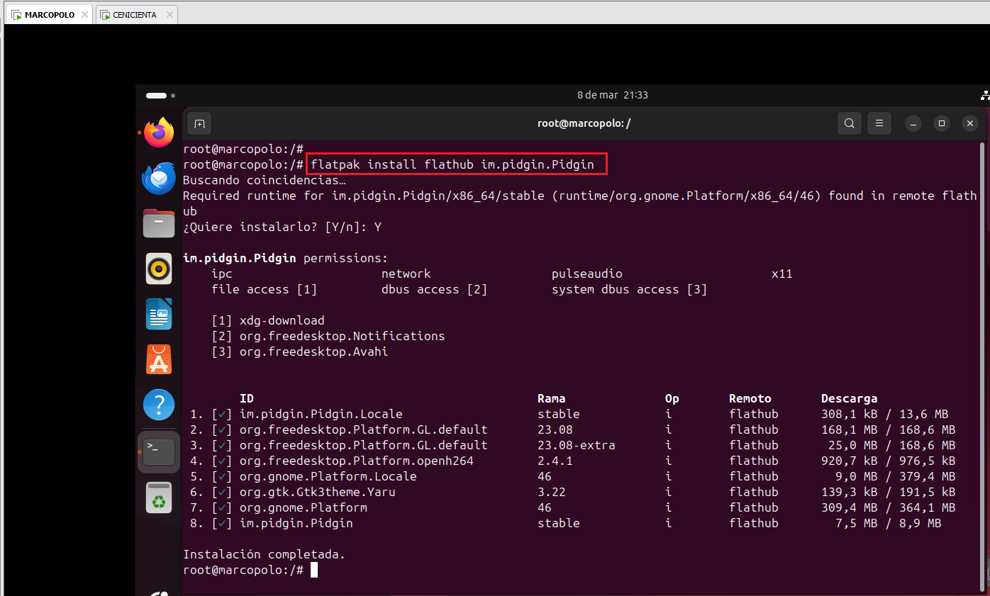The width and height of the screenshot is (990, 596).
Task: Open the system menu network icon
Action: coord(984,95)
